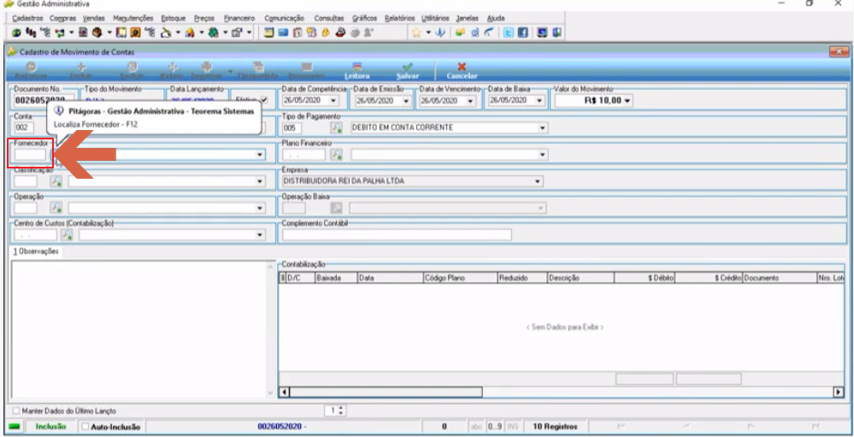Click the stepper arrows next to value 1

pos(341,410)
